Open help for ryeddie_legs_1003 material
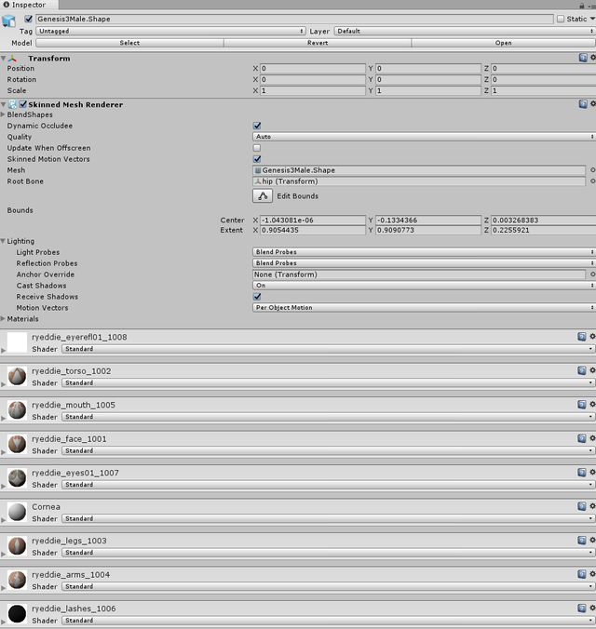Image resolution: width=596 pixels, height=629 pixels. coord(581,541)
